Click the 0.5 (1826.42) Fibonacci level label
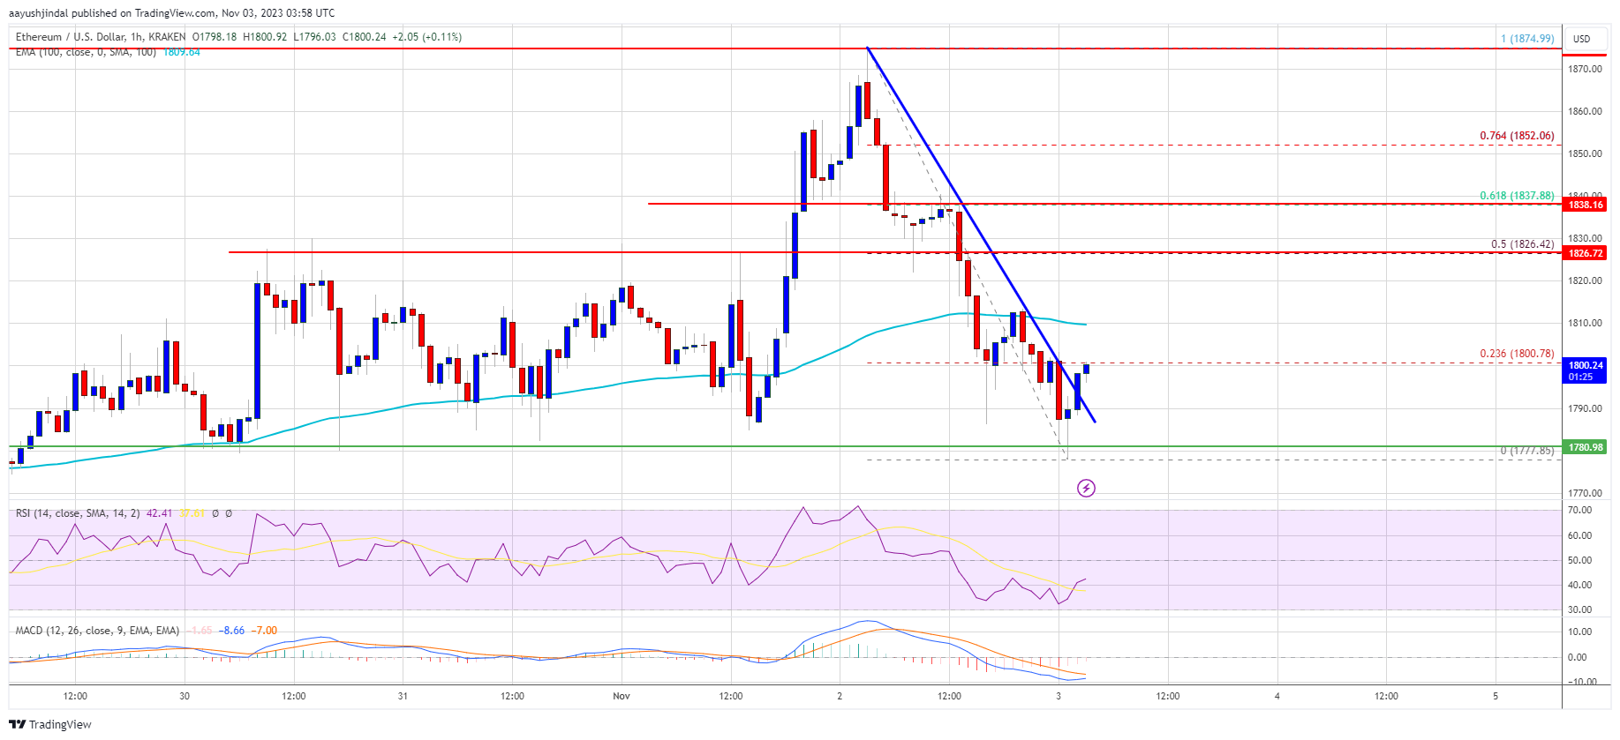 (x=1522, y=244)
